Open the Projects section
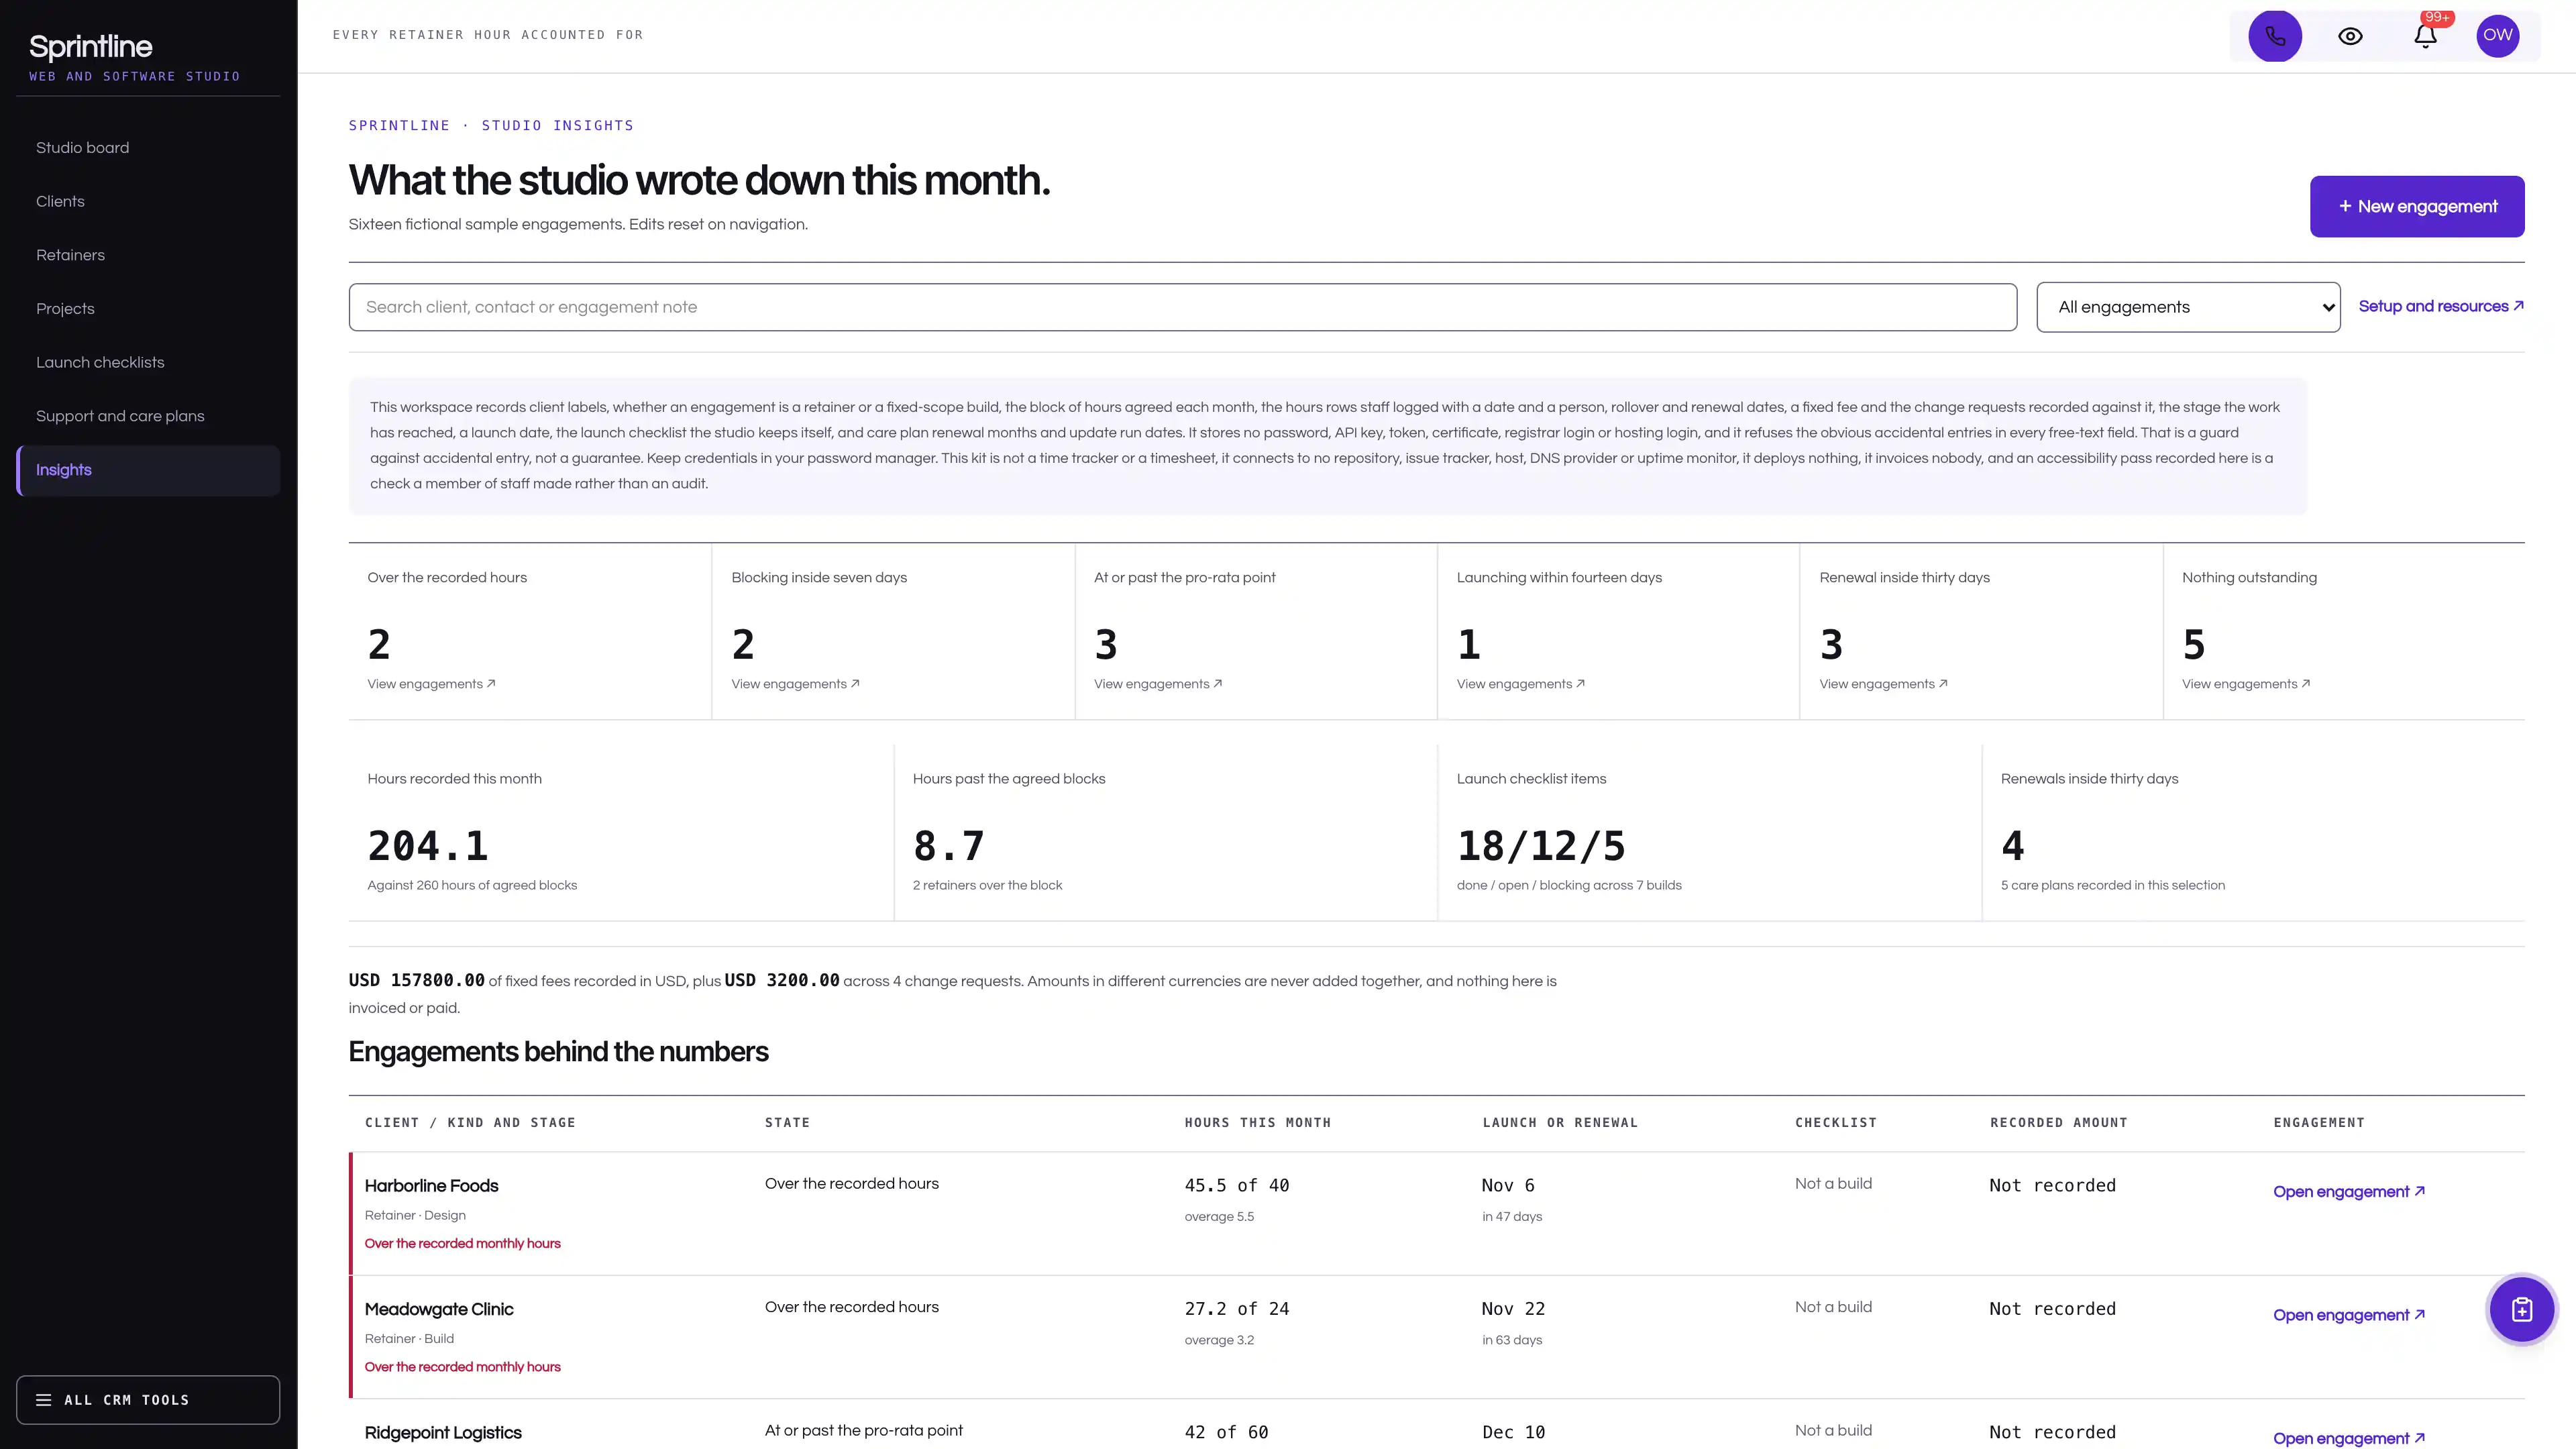This screenshot has height=1449, width=2576. pyautogui.click(x=148, y=309)
